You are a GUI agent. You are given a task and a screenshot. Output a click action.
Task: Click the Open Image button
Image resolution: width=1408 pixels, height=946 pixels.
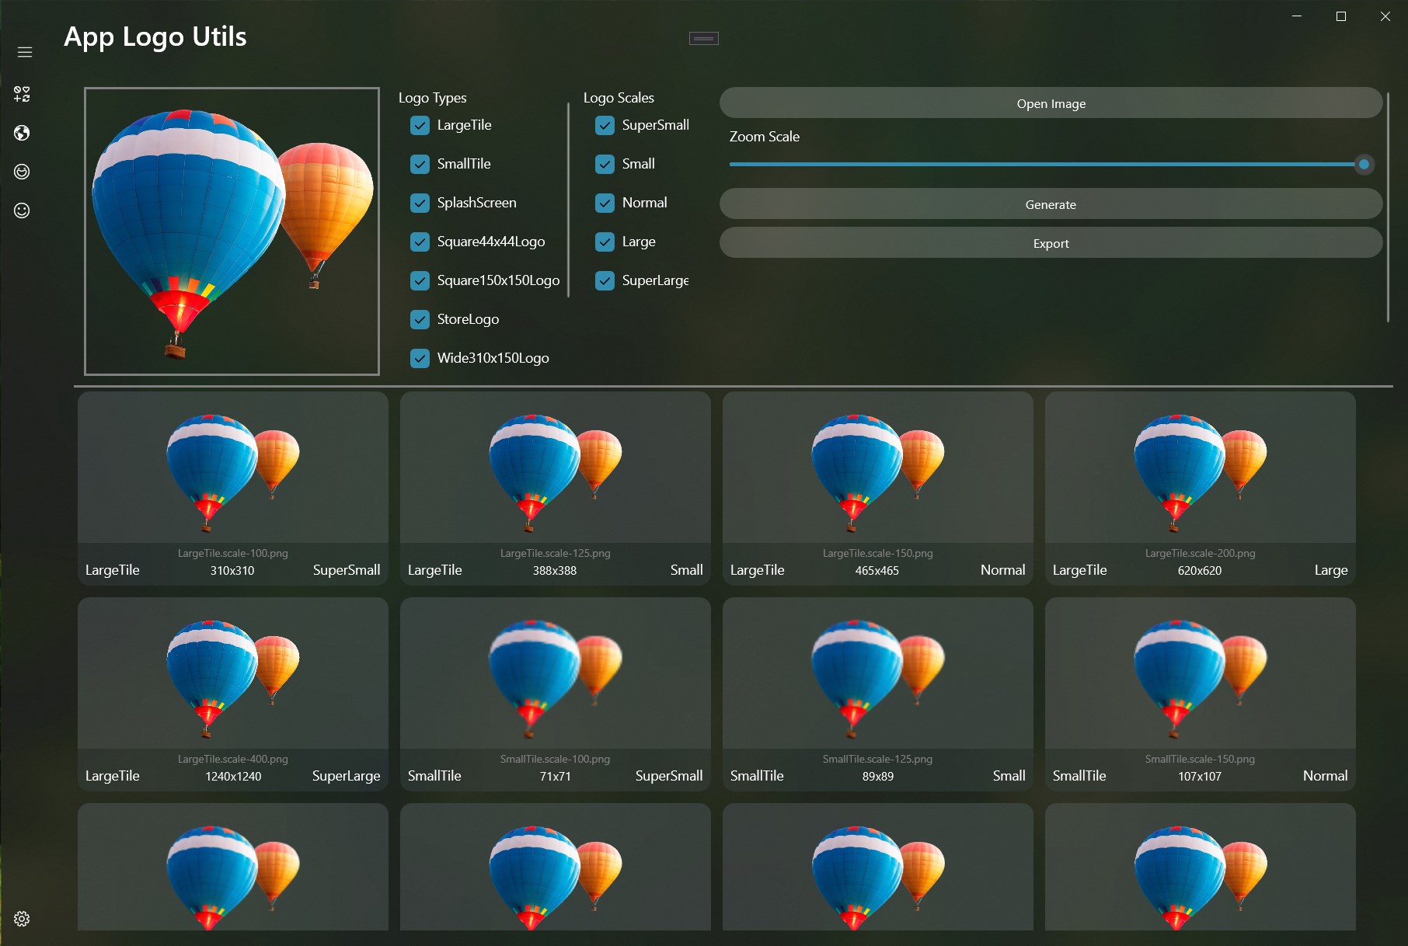click(x=1051, y=103)
